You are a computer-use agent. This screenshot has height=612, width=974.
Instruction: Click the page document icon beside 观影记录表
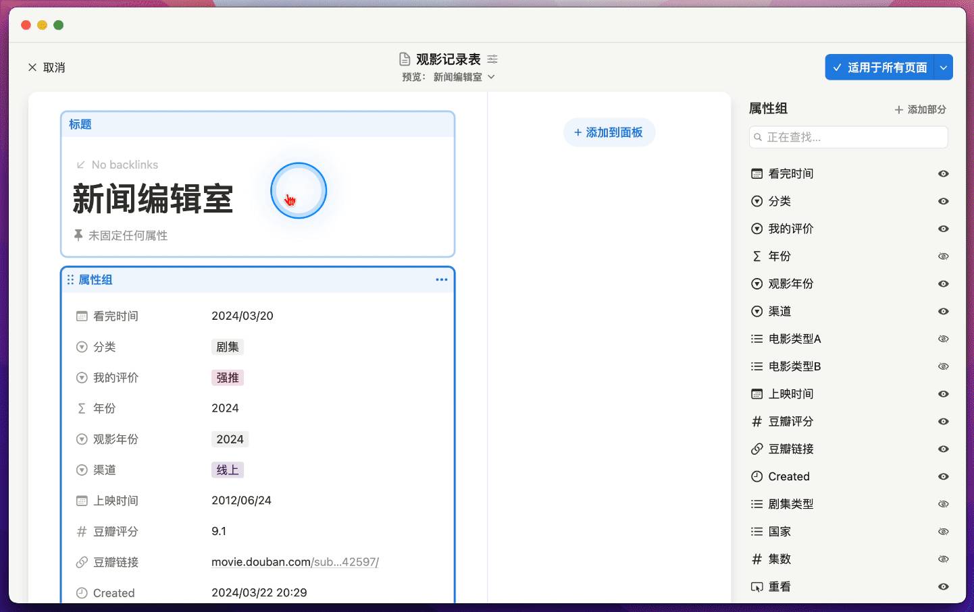tap(405, 59)
